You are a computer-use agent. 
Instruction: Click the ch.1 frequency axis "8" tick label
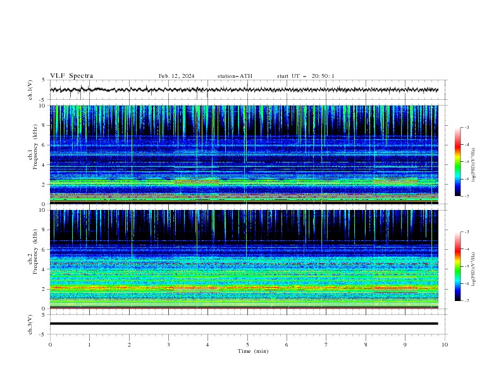pyautogui.click(x=44, y=125)
